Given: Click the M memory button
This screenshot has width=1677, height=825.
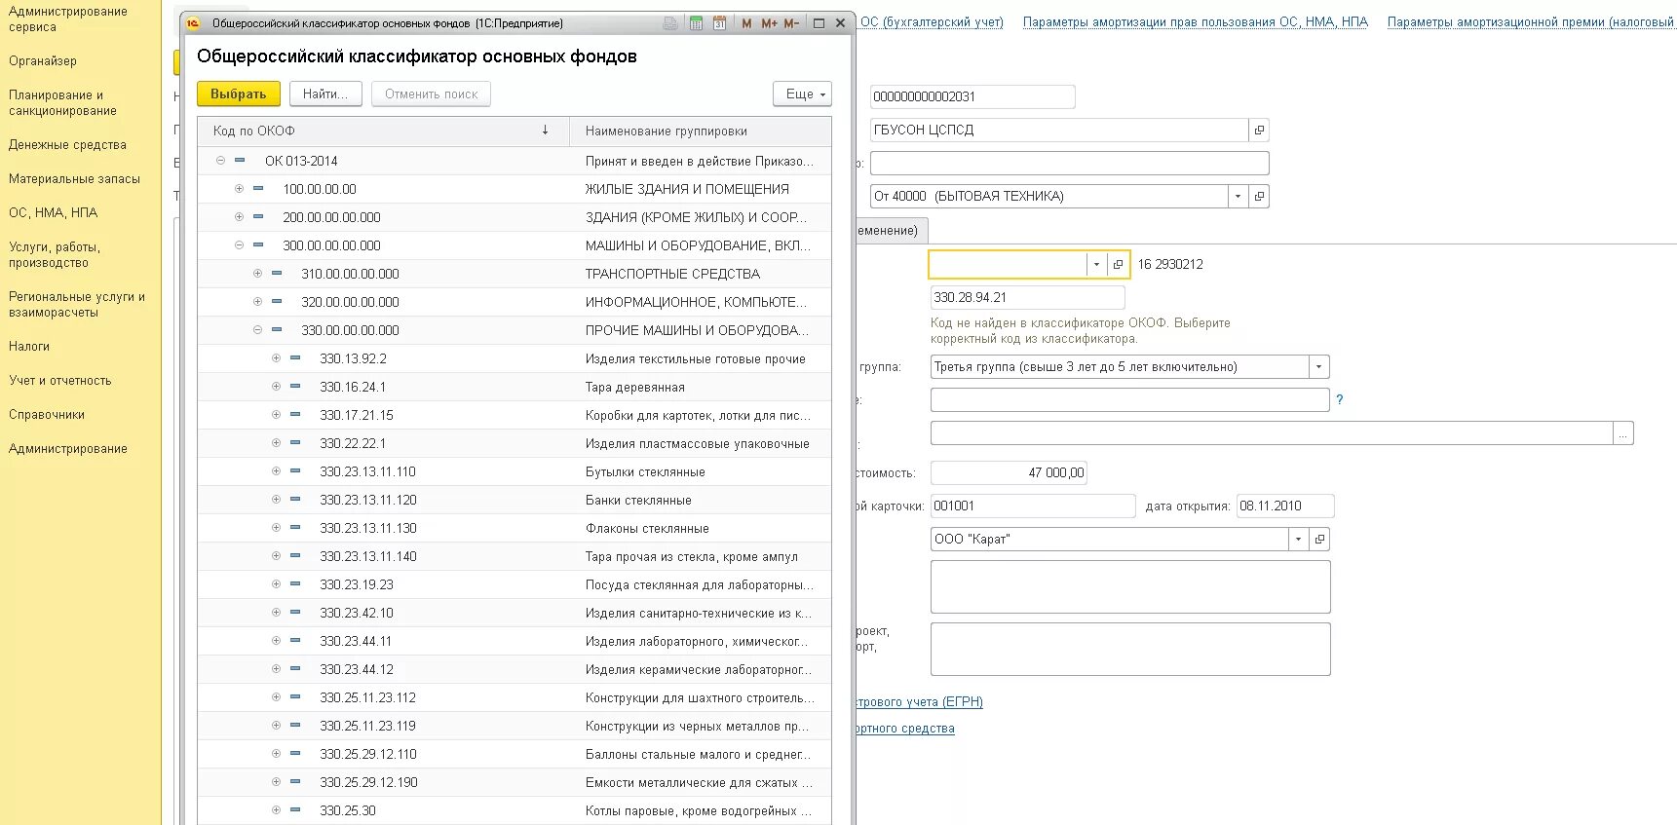Looking at the screenshot, I should tap(746, 23).
